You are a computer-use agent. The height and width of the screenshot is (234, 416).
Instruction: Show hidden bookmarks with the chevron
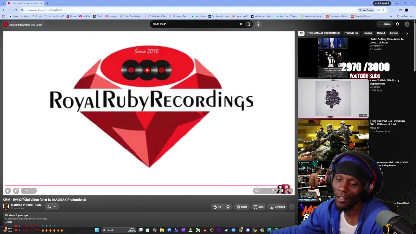(391, 16)
